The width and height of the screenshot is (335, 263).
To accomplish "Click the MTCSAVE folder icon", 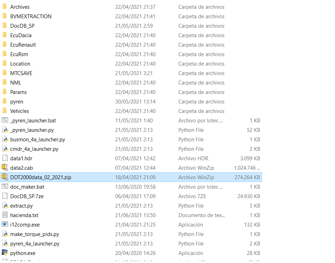I will 5,73.
